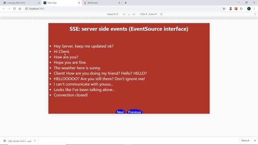The image size is (258, 145).
Task: Click "Hope you are fine." list item
Action: [x=70, y=62]
